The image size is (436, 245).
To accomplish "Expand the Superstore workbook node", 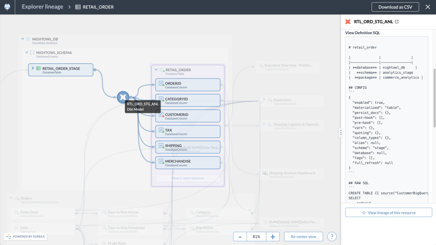I will pos(264,100).
